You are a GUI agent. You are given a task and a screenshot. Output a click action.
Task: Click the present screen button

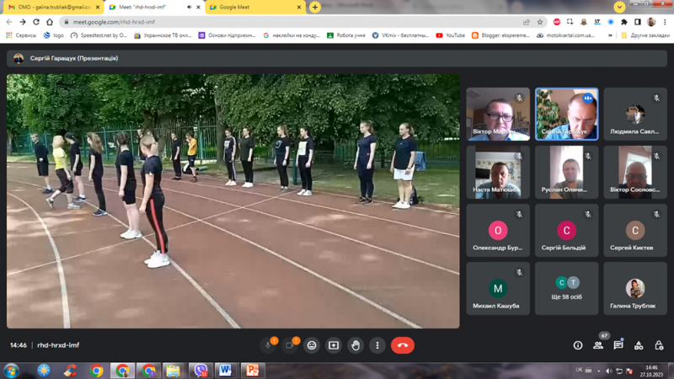tap(334, 345)
